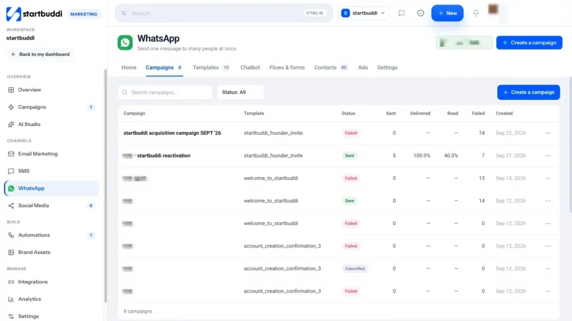Click the Template column header
Viewport: 572px width, 321px height.
(254, 114)
